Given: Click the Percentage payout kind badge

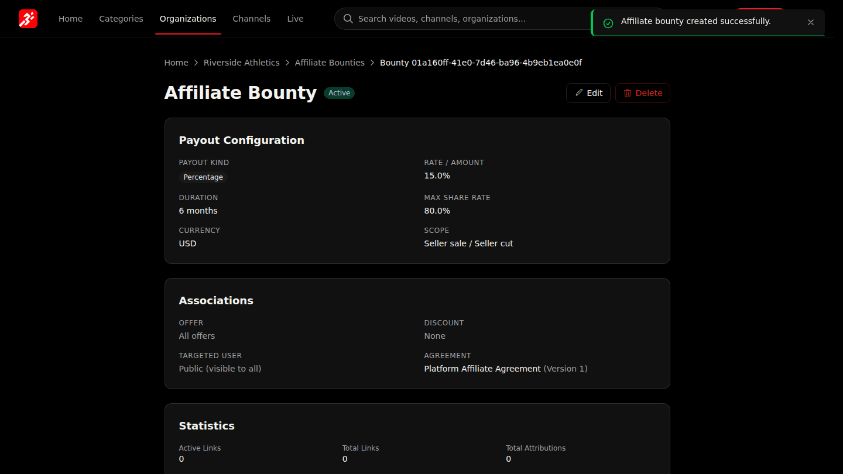Looking at the screenshot, I should [x=203, y=177].
